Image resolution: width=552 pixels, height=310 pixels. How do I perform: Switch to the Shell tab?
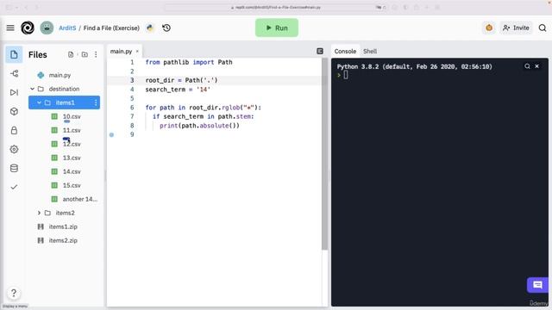point(370,52)
